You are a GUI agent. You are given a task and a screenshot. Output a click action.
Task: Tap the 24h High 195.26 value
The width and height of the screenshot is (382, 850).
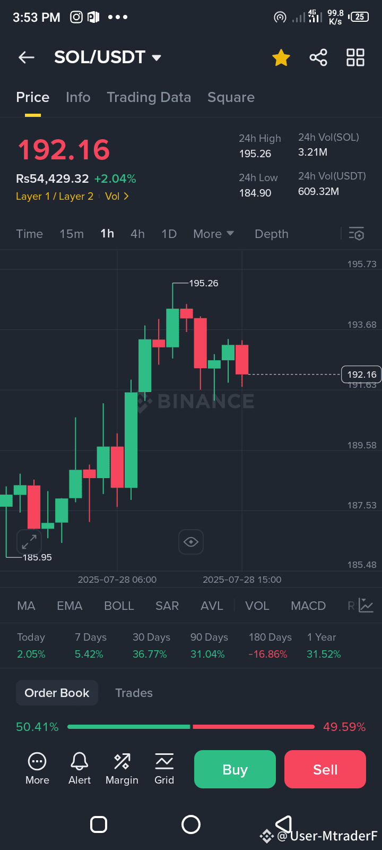click(255, 154)
